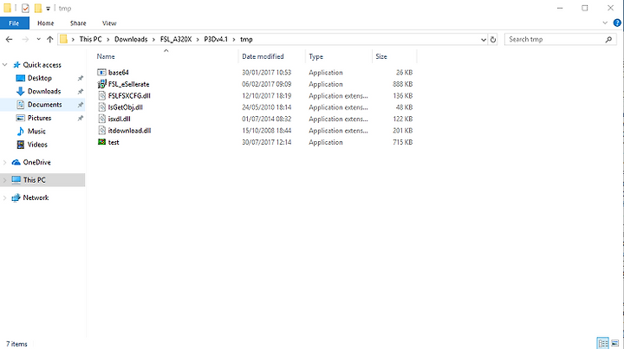
Task: Expand the Network tree node
Action: click(5, 197)
